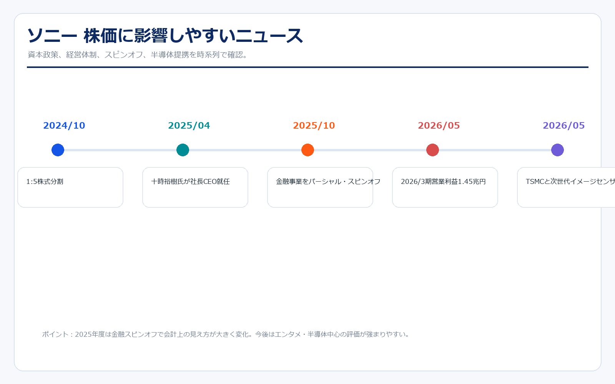This screenshot has width=615, height=384.
Task: Open the 1:5株式分割 card
Action: (x=70, y=187)
